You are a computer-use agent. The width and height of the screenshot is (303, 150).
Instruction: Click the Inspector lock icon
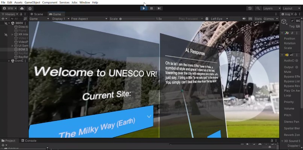pos(295,14)
